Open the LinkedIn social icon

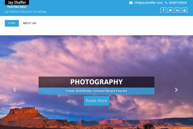(x=177, y=10)
